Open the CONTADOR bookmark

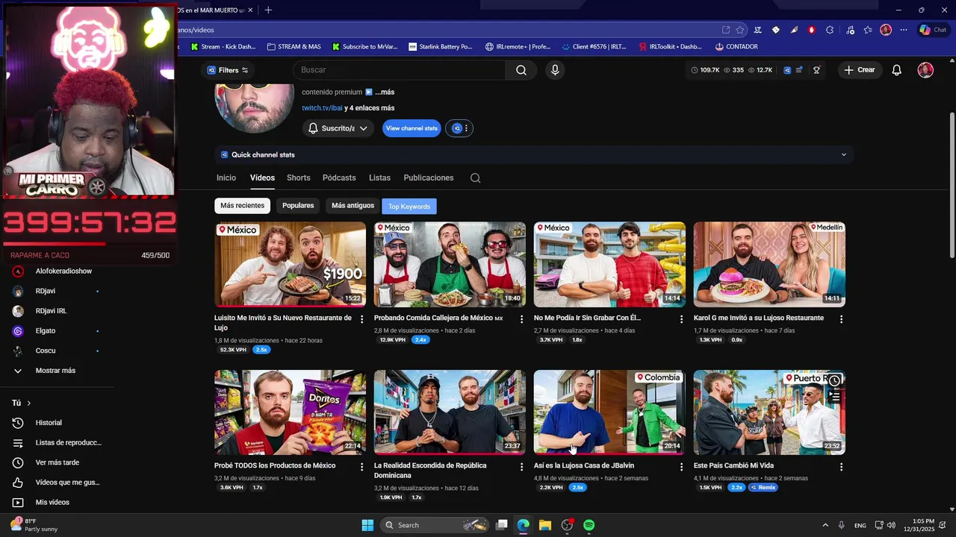736,47
